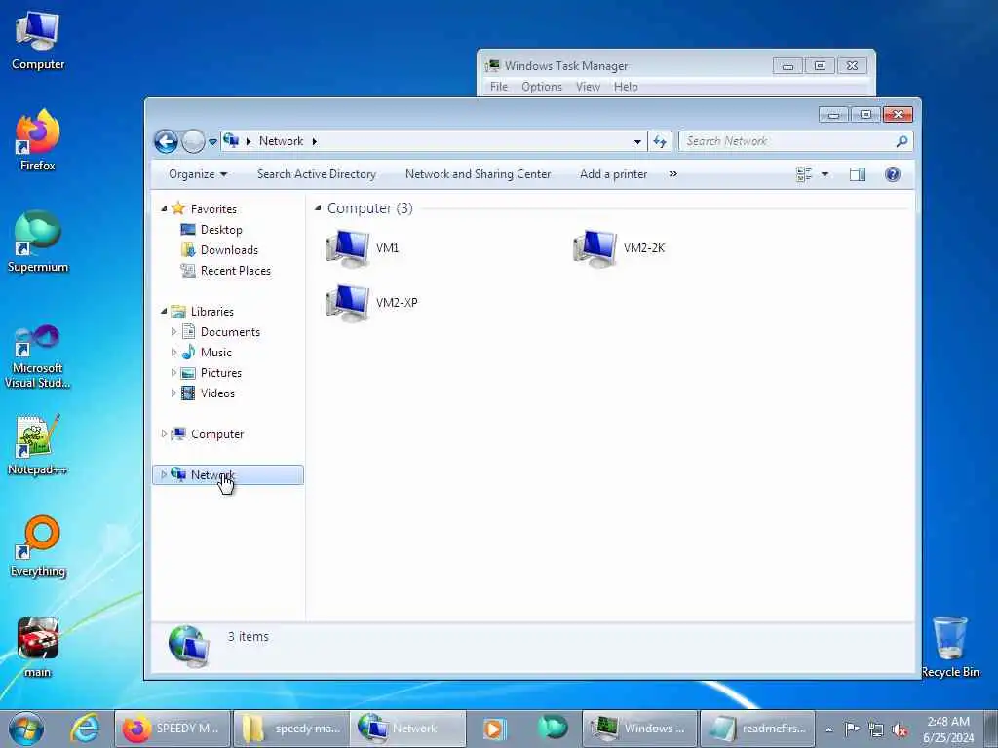The image size is (998, 748).
Task: Open Explorer help via question mark icon
Action: pos(893,174)
